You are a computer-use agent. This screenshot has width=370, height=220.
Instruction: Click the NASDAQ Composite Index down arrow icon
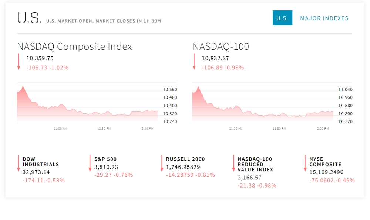tap(18, 62)
